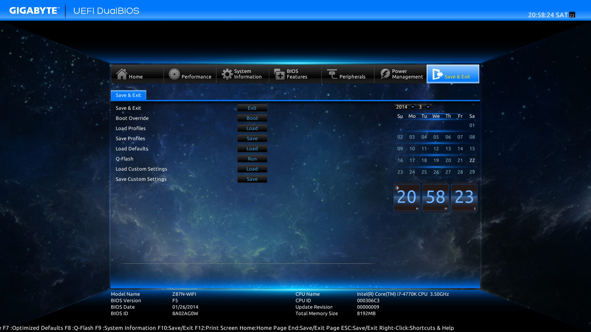Click Load button for Load Defaults
The width and height of the screenshot is (591, 332).
[252, 148]
